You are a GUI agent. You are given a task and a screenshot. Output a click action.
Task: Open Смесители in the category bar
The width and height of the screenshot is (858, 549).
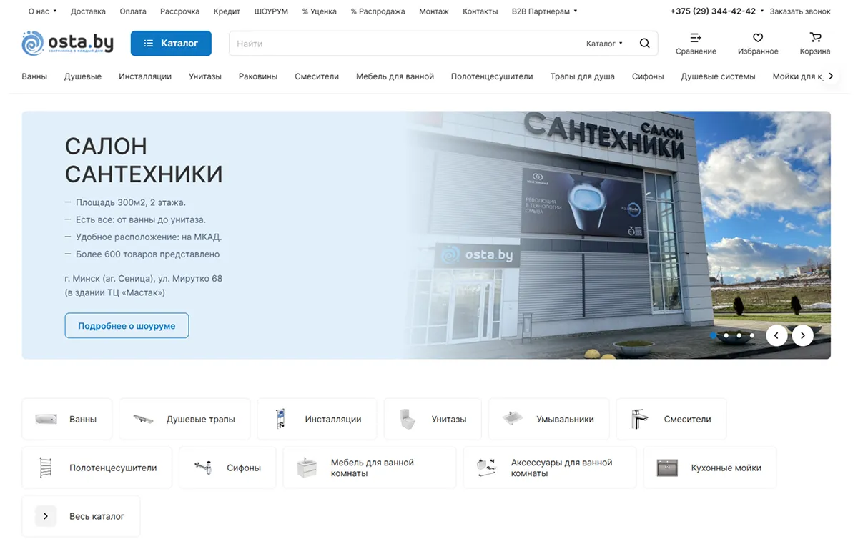pyautogui.click(x=317, y=76)
